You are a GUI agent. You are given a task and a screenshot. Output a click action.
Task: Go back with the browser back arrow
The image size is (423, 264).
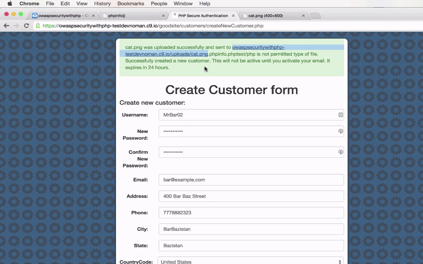pos(6,26)
